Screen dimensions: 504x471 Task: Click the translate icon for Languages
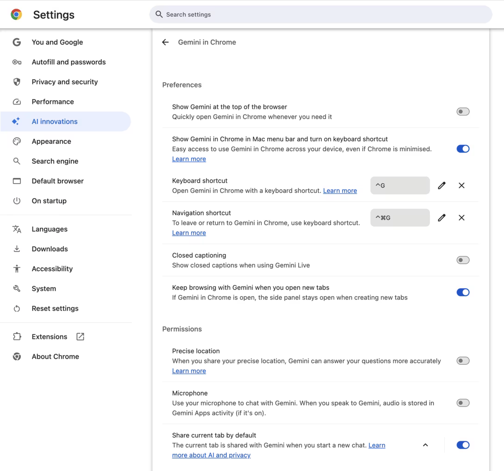point(17,229)
